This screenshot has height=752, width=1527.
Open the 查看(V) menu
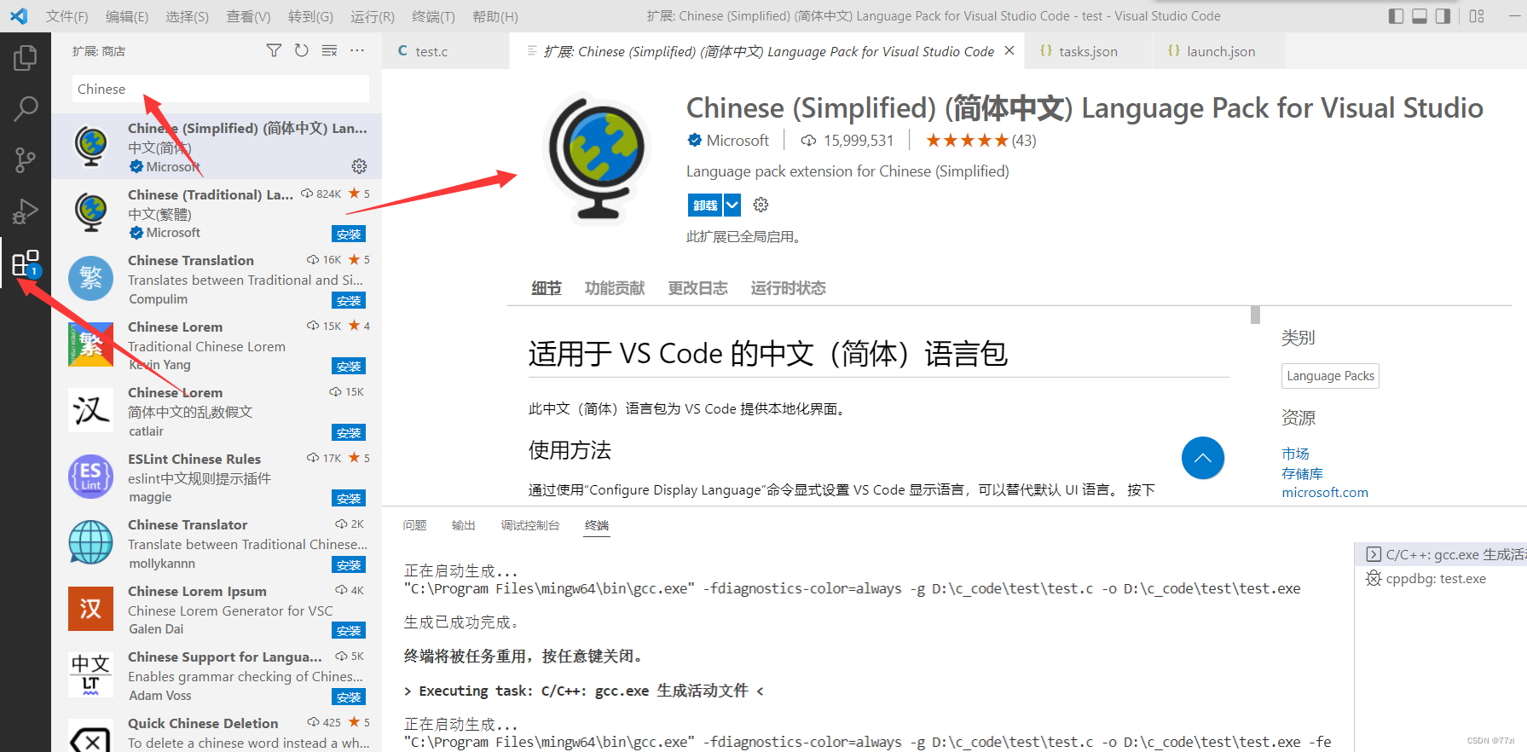click(248, 16)
